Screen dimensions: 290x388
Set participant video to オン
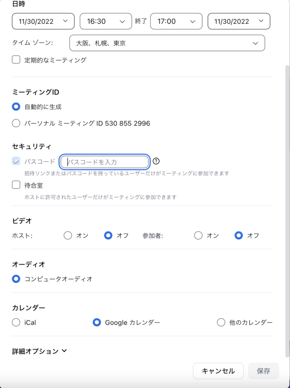[198, 235]
